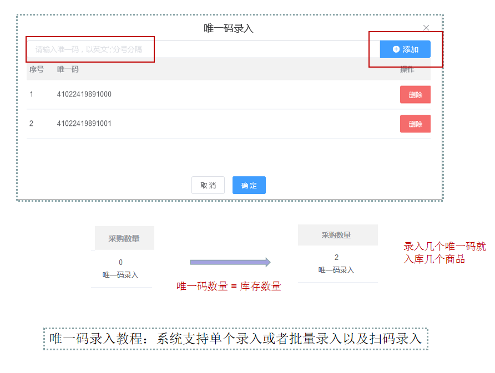Delete row with code 41022419891000
This screenshot has height=373, width=495.
[x=415, y=95]
